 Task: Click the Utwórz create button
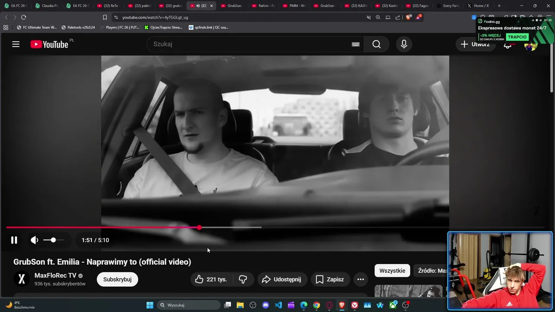point(475,44)
